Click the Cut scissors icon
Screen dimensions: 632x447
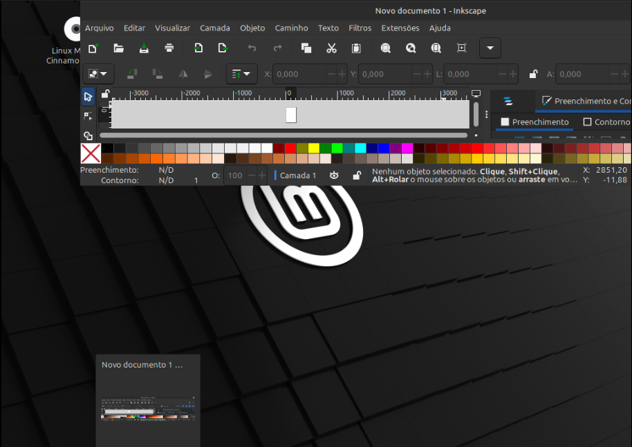[x=331, y=48]
